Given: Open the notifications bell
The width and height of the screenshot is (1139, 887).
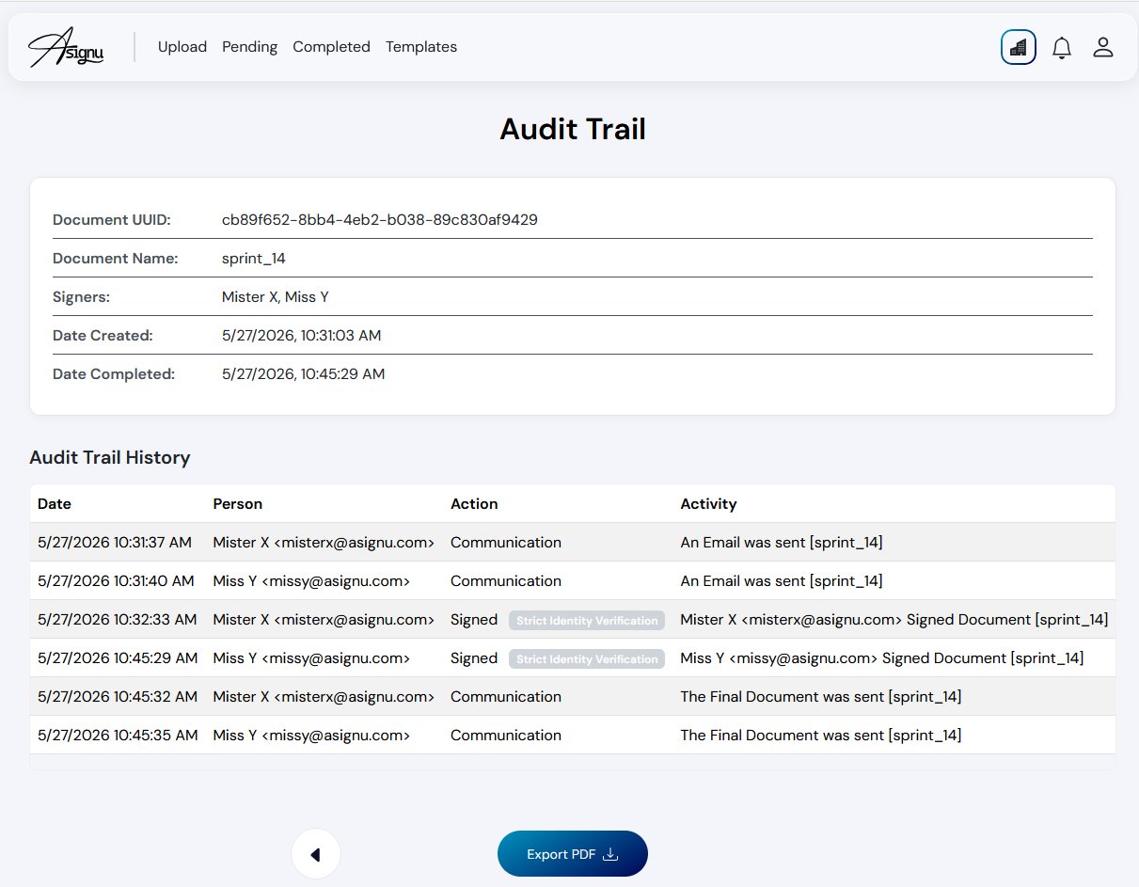Looking at the screenshot, I should click(x=1062, y=47).
